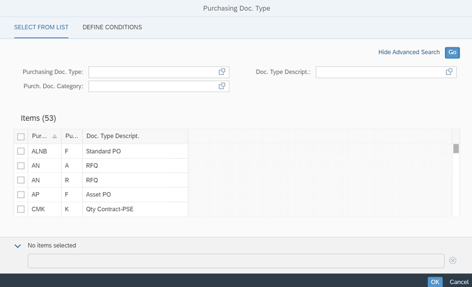Select the AP Asset PO row checkbox
The width and height of the screenshot is (472, 287).
pyautogui.click(x=21, y=195)
